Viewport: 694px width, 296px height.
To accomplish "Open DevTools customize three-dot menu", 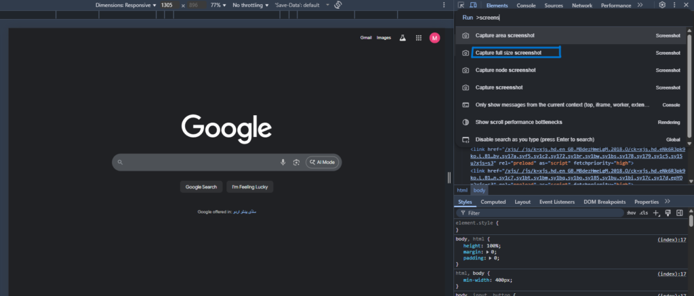I will point(674,5).
